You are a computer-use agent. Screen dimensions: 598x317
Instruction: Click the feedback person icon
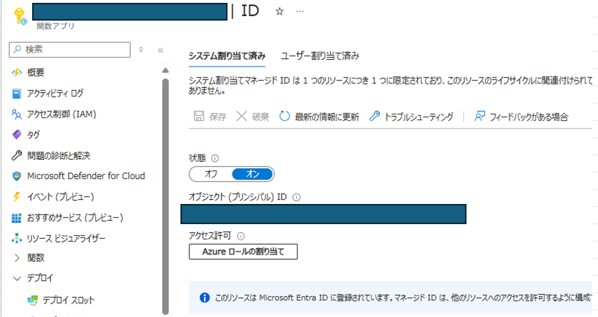[x=479, y=116]
